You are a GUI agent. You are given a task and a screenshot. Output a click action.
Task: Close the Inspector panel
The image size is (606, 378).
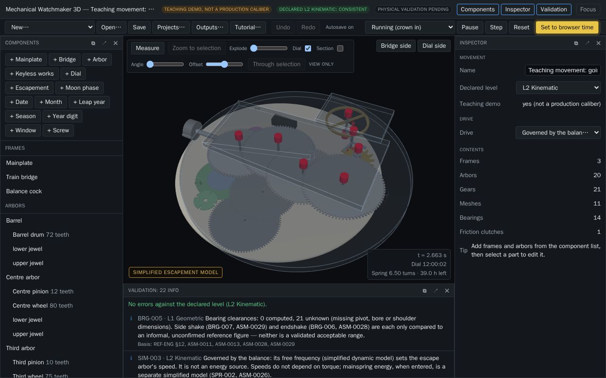[598, 43]
